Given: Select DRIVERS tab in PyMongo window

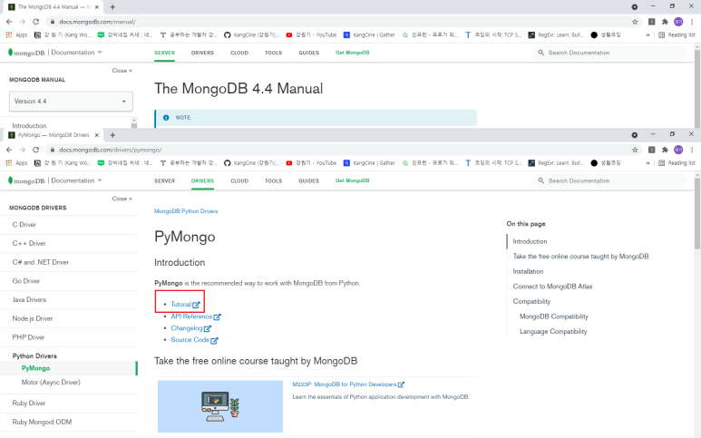Looking at the screenshot, I should coord(202,181).
